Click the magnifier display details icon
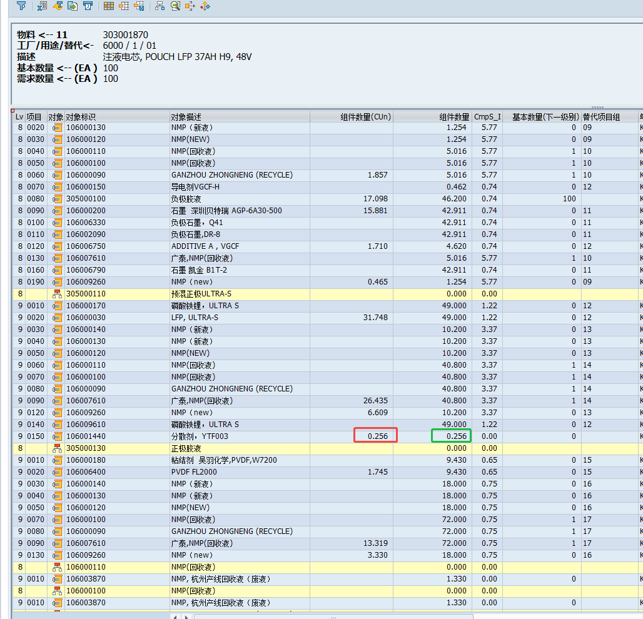Viewport: 643px width, 619px height. pyautogui.click(x=175, y=6)
